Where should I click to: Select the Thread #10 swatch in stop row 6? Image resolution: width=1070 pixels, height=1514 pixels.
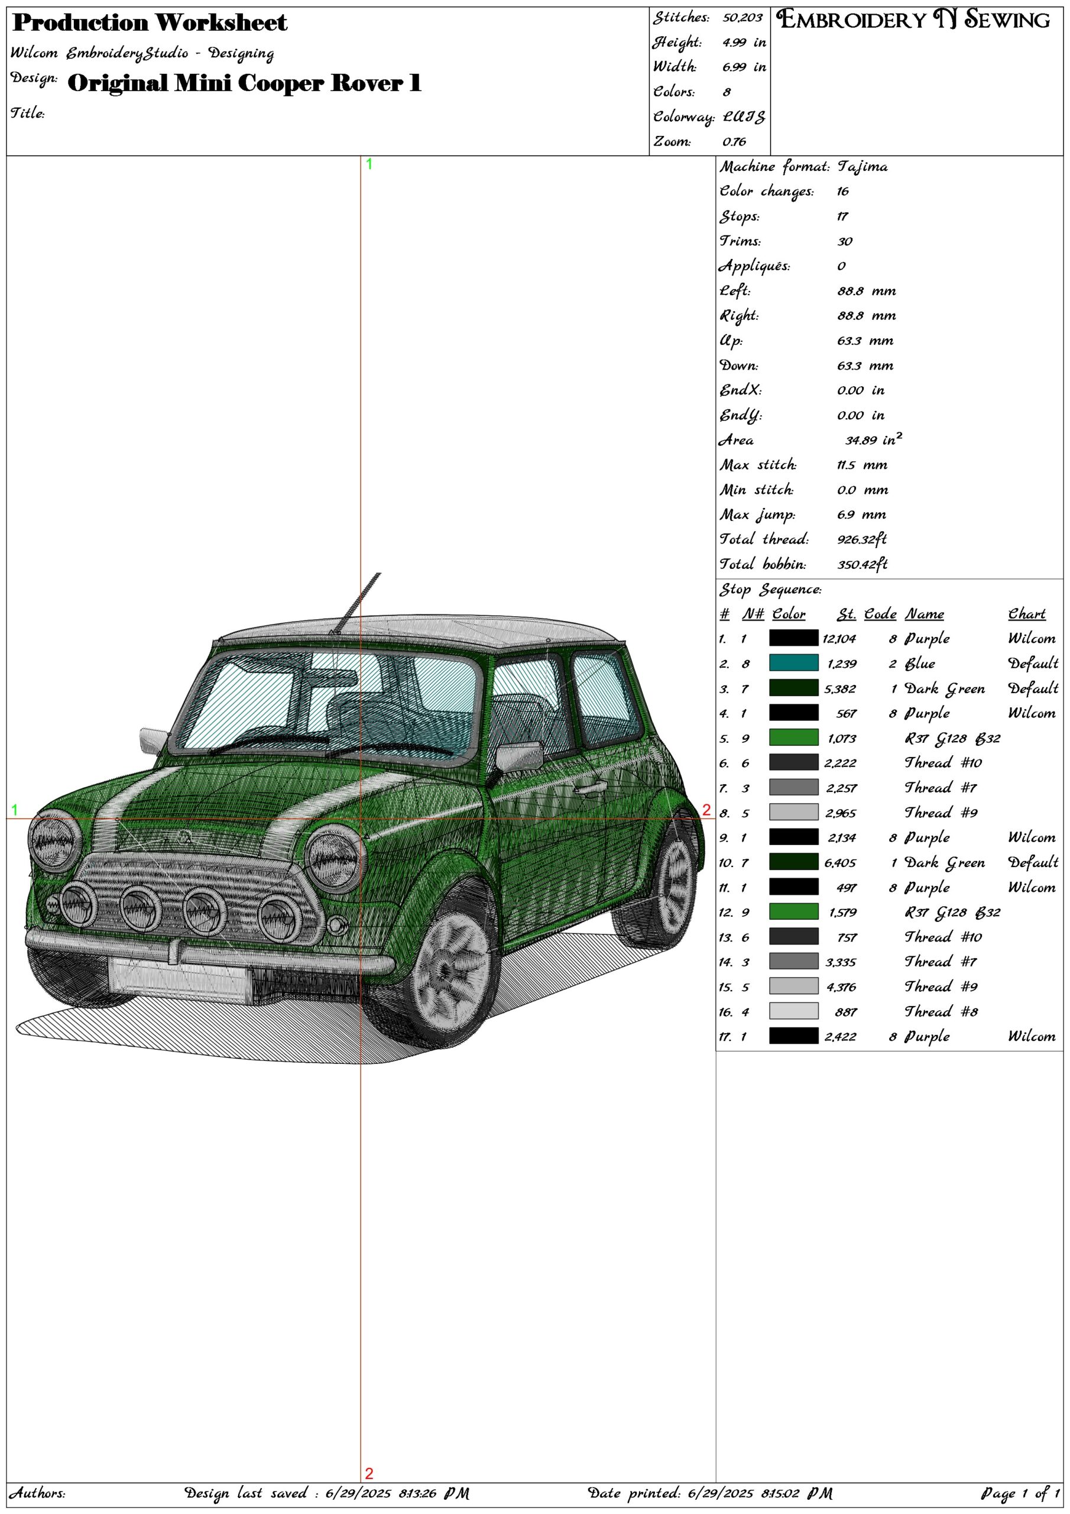click(x=794, y=762)
